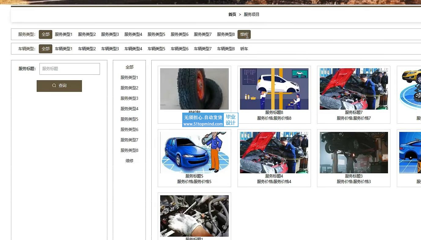The width and height of the screenshot is (421, 240).
Task: Choose the 维修 service type in top row
Action: [244, 34]
